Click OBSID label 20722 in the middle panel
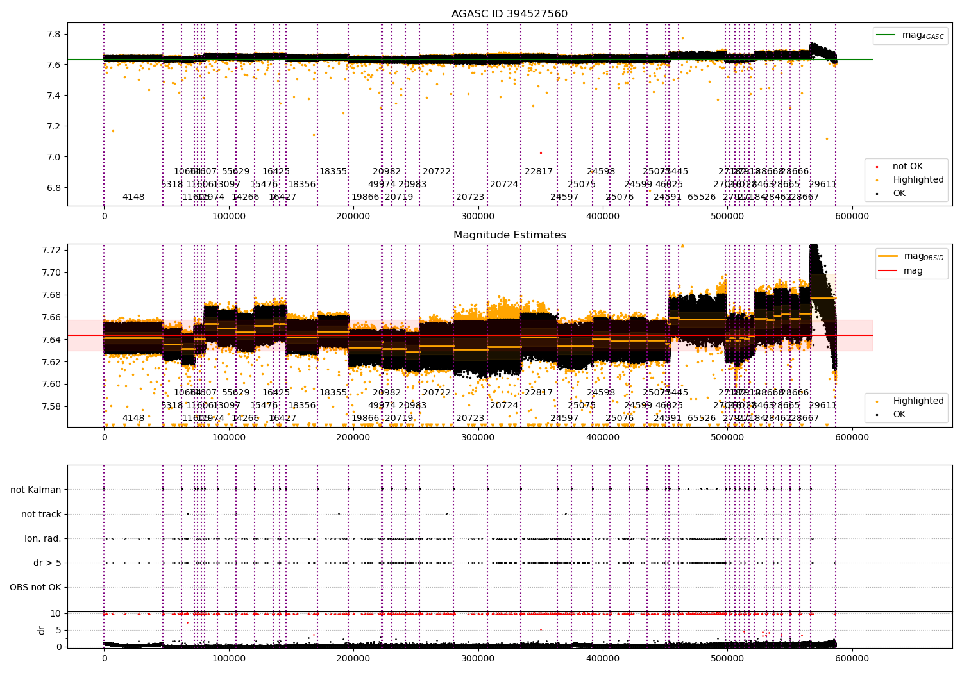 tap(437, 392)
